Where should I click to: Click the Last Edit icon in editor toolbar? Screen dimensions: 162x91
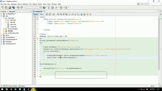click(47, 14)
